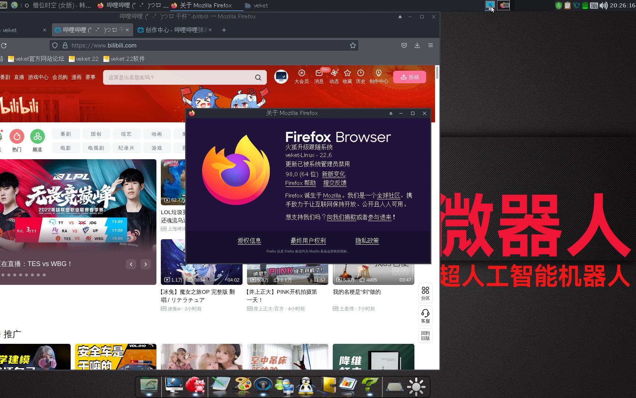Reload the page with the refresh icon
This screenshot has height=398, width=636.
tap(4, 46)
